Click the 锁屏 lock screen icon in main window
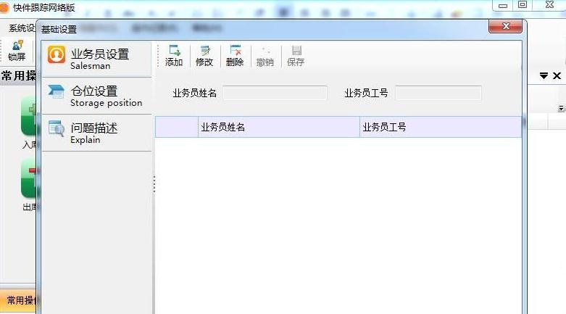 click(x=17, y=51)
